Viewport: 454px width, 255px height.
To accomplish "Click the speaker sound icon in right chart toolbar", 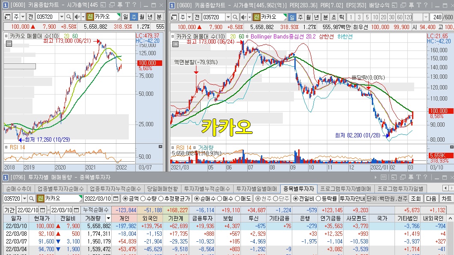I will click(x=243, y=18).
